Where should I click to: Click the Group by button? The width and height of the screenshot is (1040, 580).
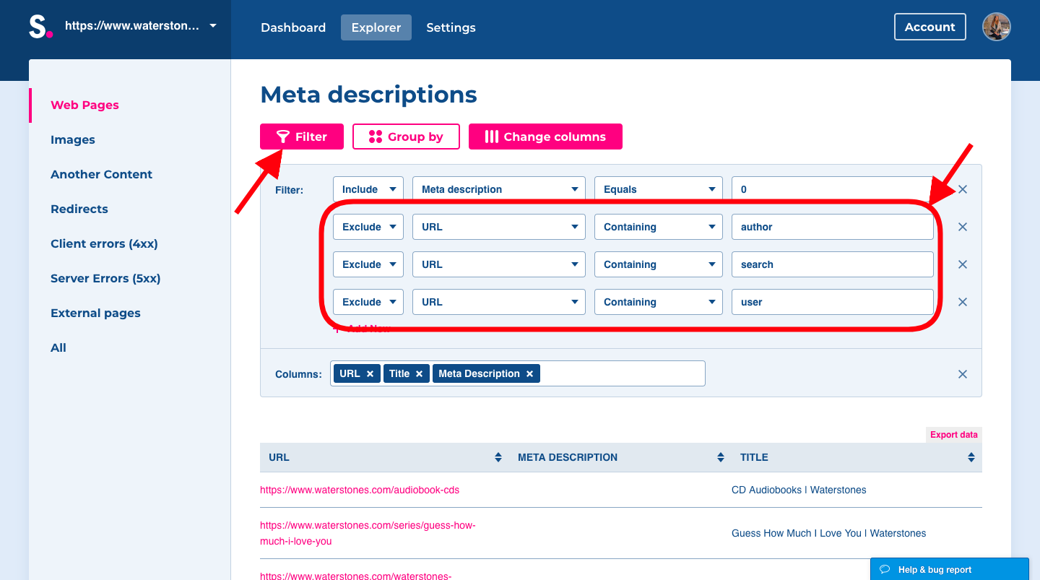point(406,137)
